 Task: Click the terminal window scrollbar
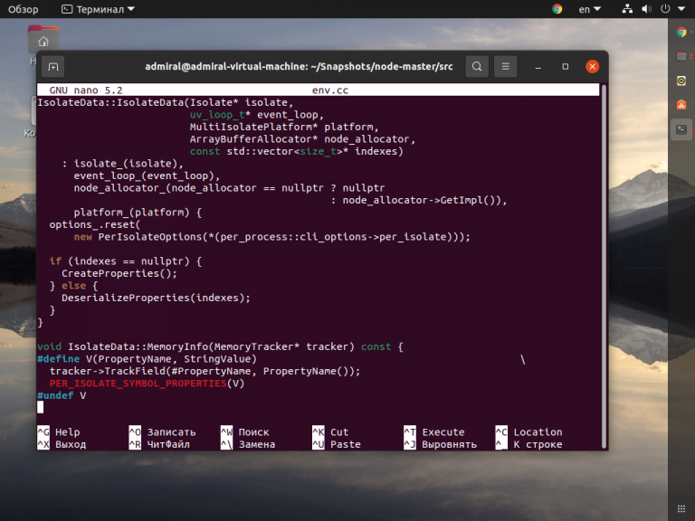pyautogui.click(x=604, y=266)
